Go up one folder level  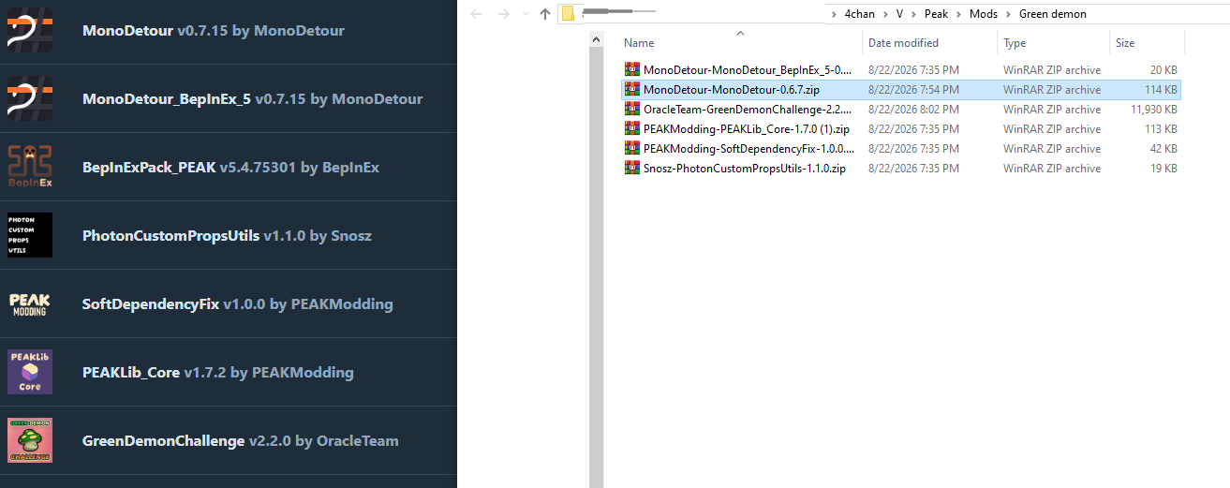(x=545, y=14)
